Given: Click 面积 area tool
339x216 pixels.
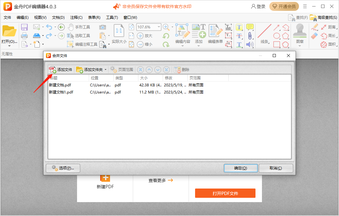Looking at the screenshot, I should tap(329, 44).
